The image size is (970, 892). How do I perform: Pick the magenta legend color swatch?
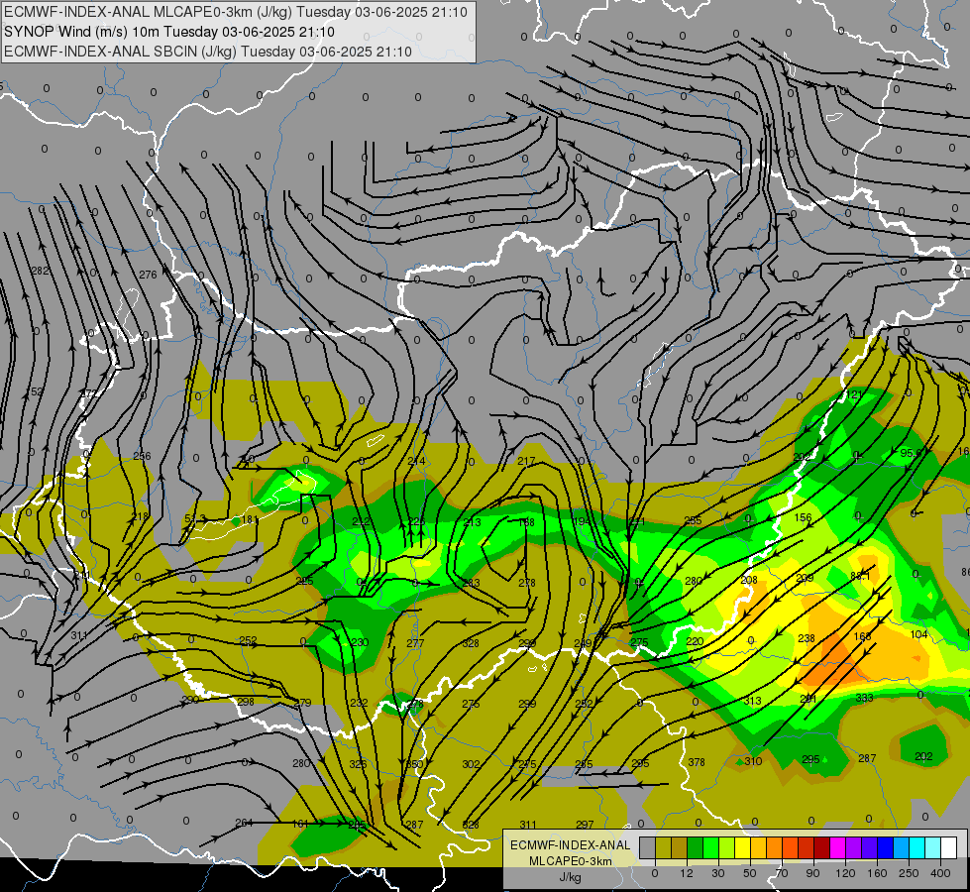[x=838, y=847]
